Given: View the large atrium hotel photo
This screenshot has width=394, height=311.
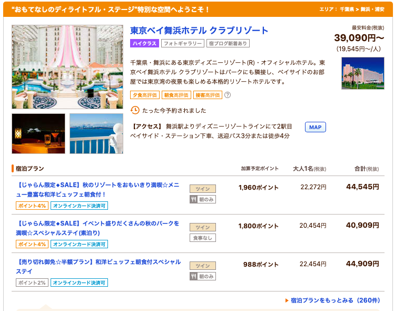Looking at the screenshot, I should click(x=67, y=67).
